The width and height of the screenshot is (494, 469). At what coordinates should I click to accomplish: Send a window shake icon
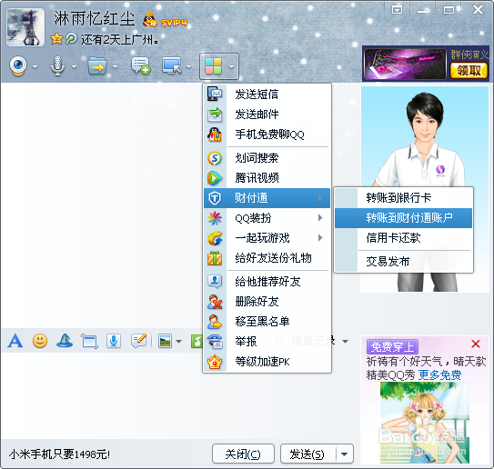89,341
